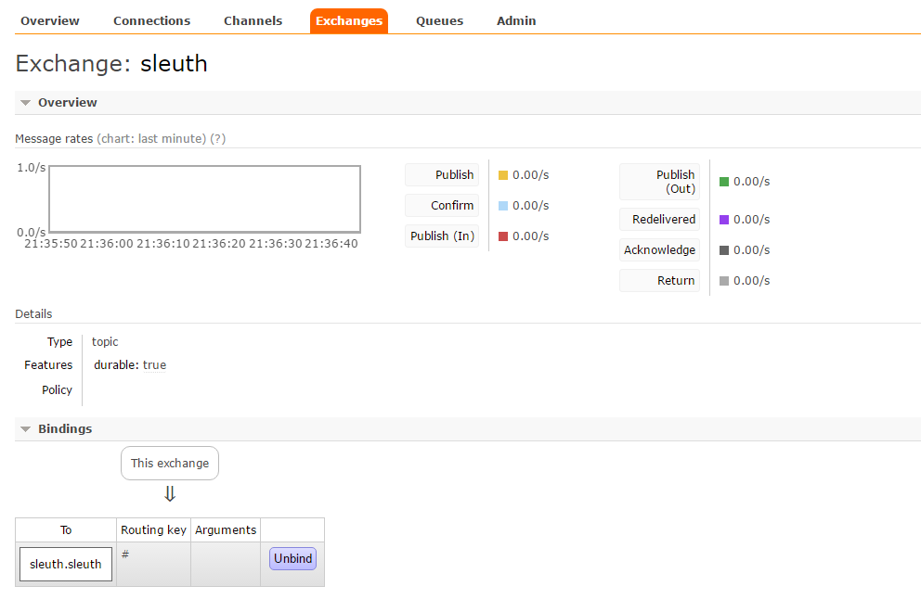The width and height of the screenshot is (921, 599).
Task: Toggle the Confirm rate series
Action: (442, 205)
